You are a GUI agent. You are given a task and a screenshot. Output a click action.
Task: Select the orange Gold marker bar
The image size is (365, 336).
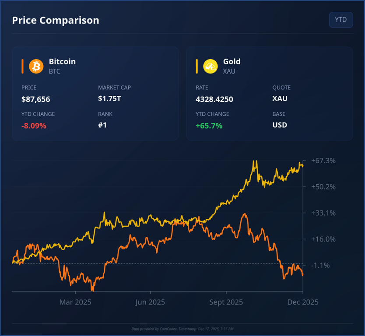point(197,66)
